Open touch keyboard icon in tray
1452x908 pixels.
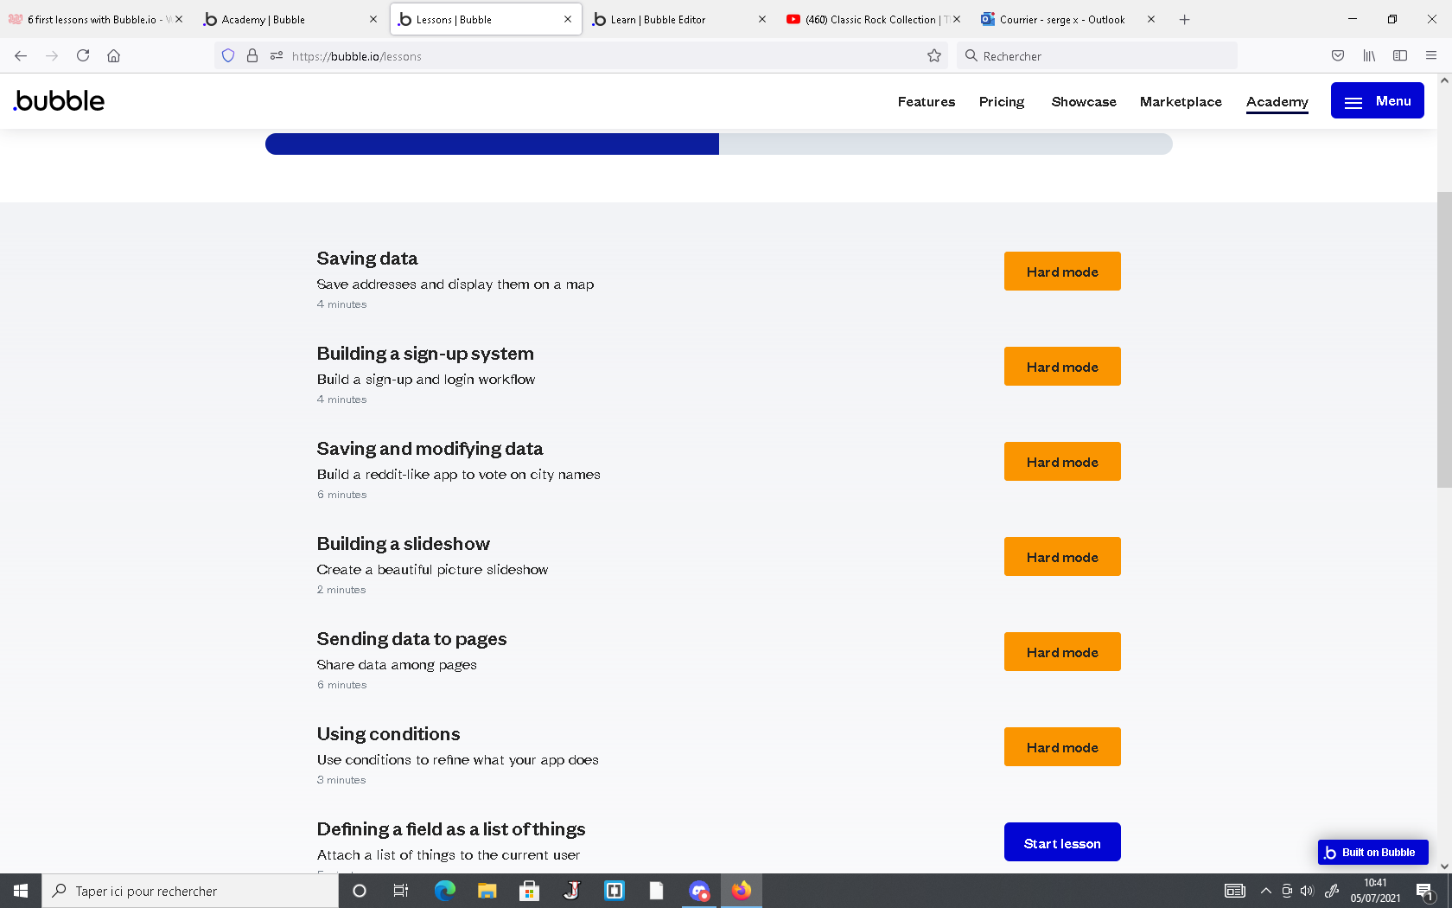pyautogui.click(x=1235, y=891)
